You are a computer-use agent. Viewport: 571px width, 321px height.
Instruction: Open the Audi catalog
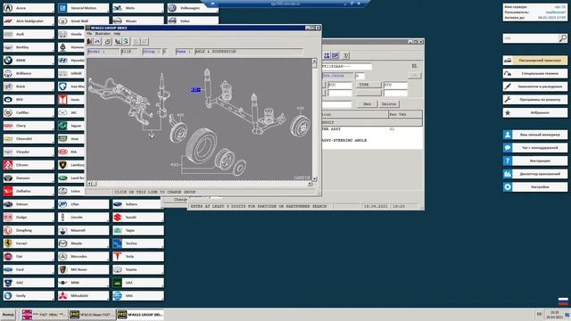click(29, 34)
